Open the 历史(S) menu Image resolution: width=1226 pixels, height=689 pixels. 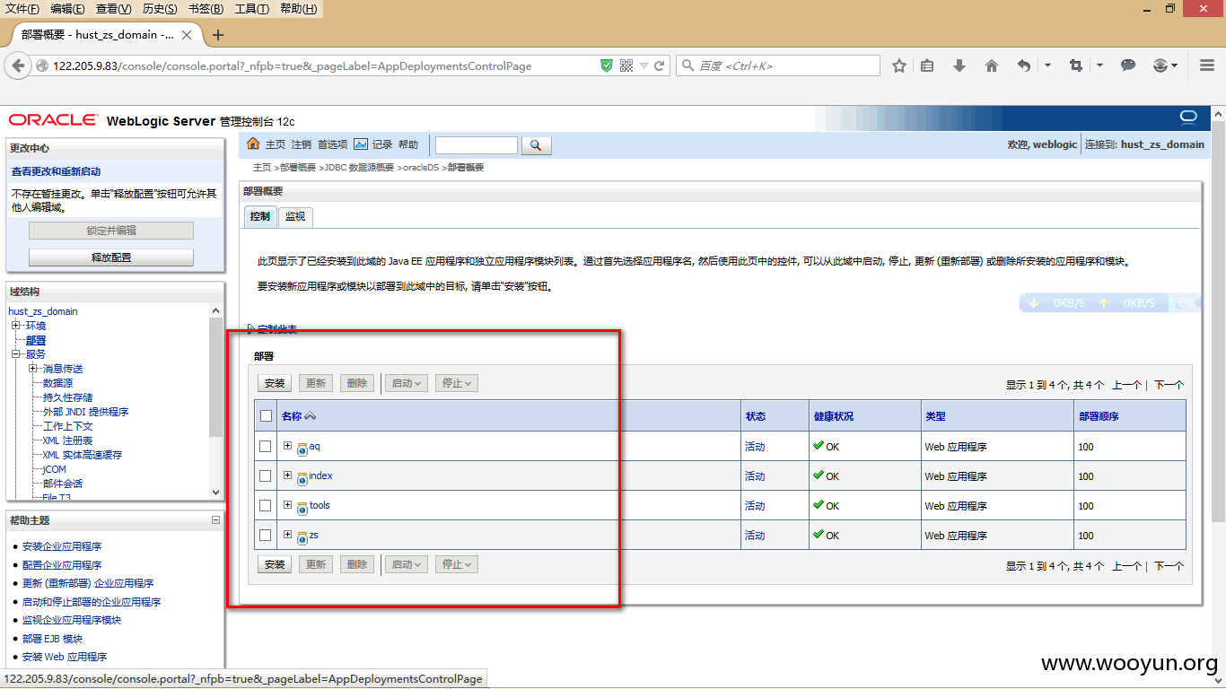pos(160,9)
